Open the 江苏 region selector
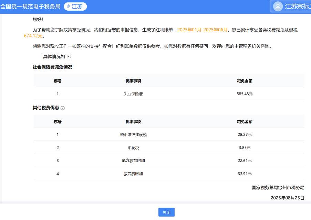This screenshot has height=220, width=311. 75,7
